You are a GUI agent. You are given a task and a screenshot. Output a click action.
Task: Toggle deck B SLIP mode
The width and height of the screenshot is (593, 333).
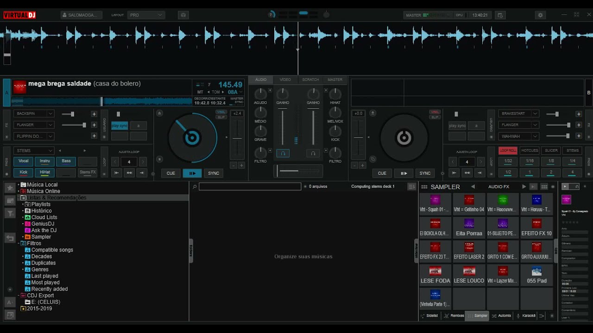[x=435, y=117]
